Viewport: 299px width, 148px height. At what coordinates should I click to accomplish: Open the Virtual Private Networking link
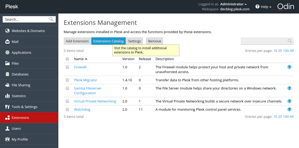[x=95, y=101]
